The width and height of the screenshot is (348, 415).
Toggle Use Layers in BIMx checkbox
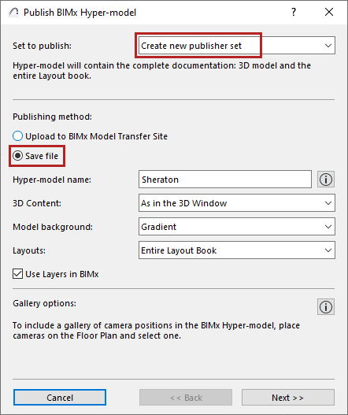pos(56,274)
